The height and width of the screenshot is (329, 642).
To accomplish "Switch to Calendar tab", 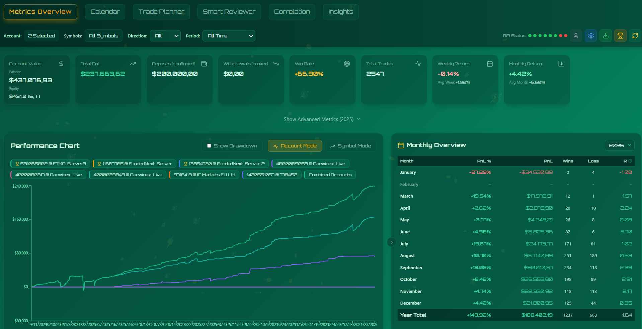I will pos(105,12).
